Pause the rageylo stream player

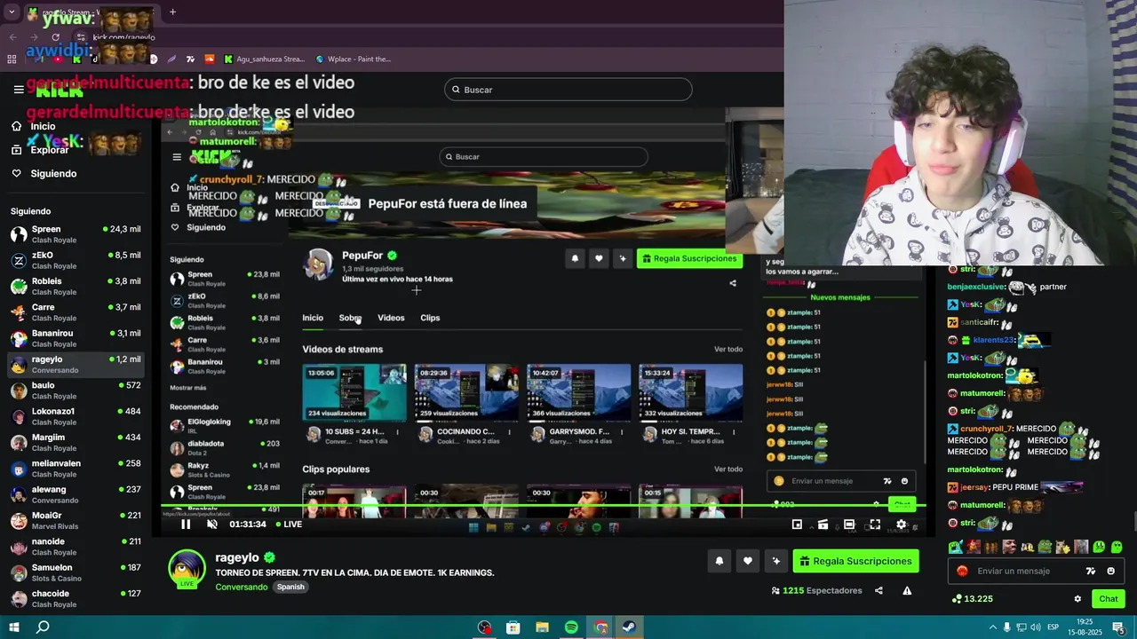186,525
